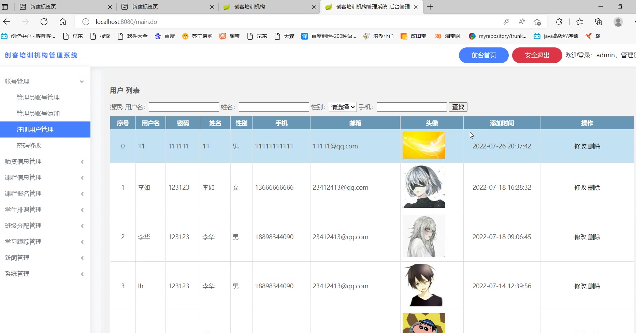Open the 苏宁易购 bookmark
Image resolution: width=636 pixels, height=333 pixels.
(x=197, y=36)
